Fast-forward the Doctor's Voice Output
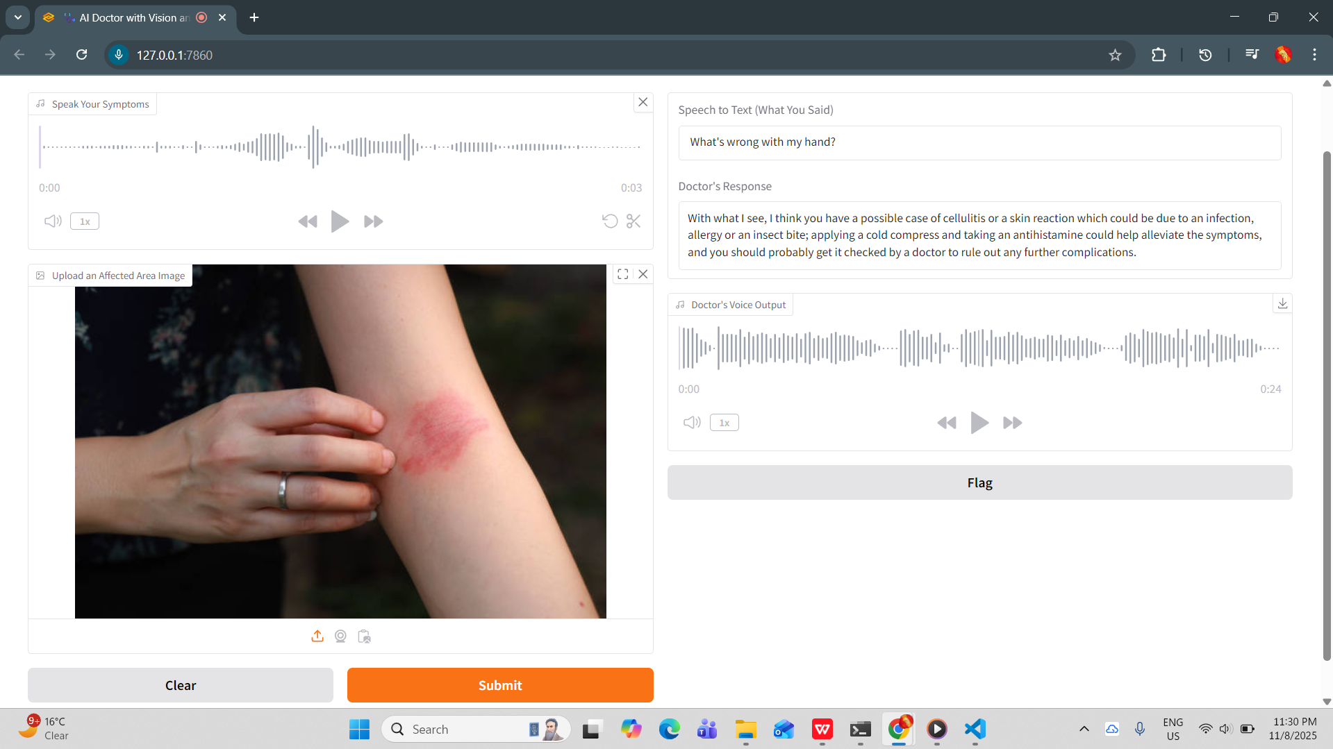This screenshot has height=749, width=1333. [1013, 423]
